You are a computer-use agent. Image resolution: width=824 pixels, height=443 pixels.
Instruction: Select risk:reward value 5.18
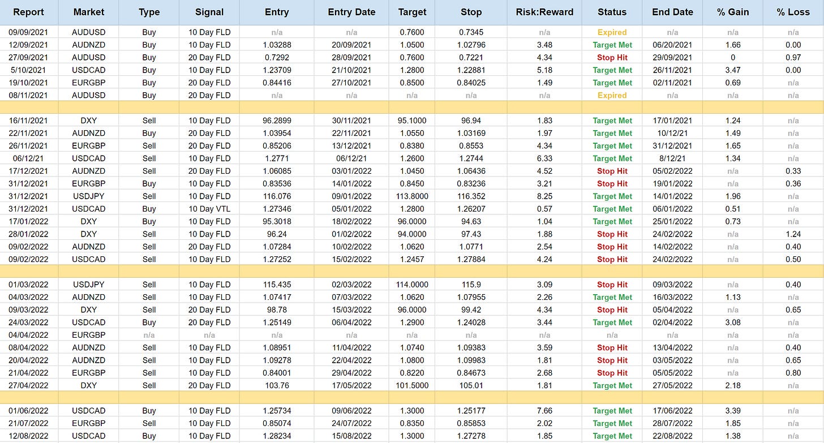[x=544, y=70]
